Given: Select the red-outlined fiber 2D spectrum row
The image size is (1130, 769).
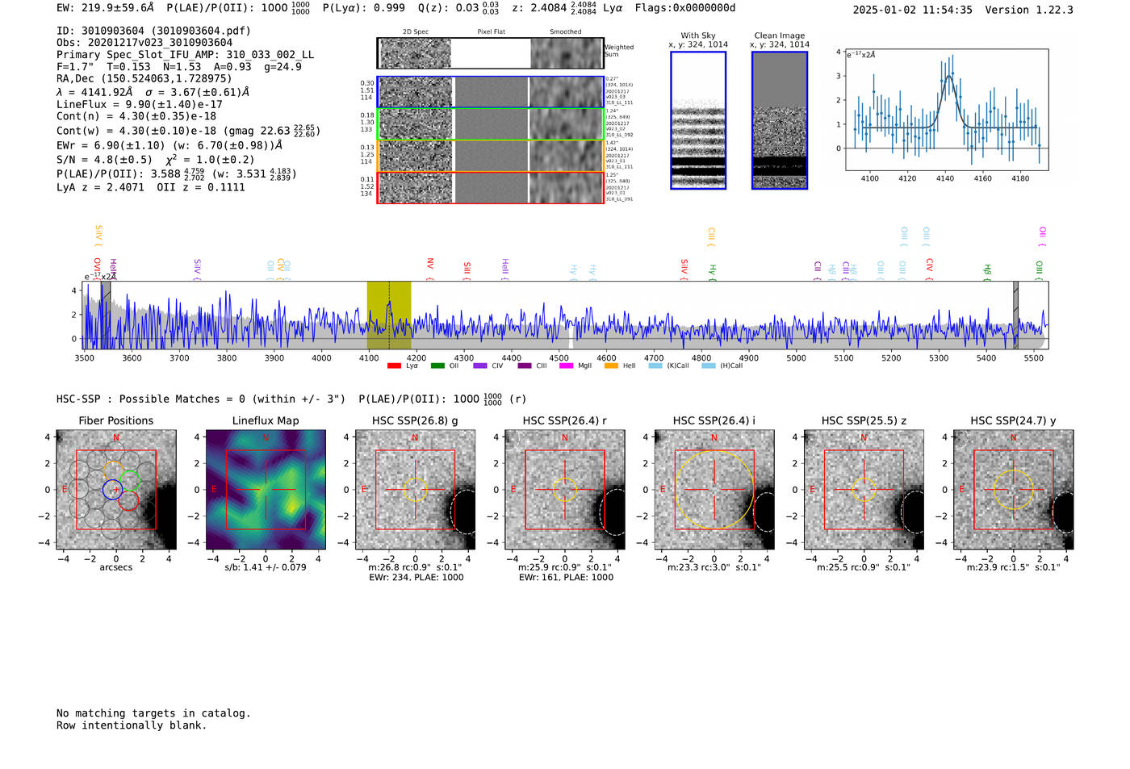Looking at the screenshot, I should [x=490, y=187].
